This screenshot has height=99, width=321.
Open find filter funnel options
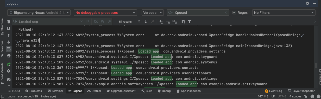pos(190,22)
